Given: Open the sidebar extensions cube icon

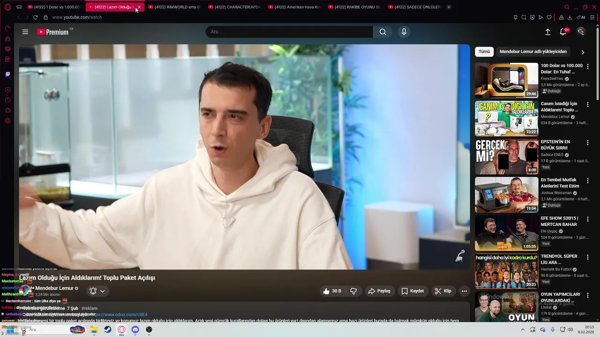Looking at the screenshot, I should (7, 110).
